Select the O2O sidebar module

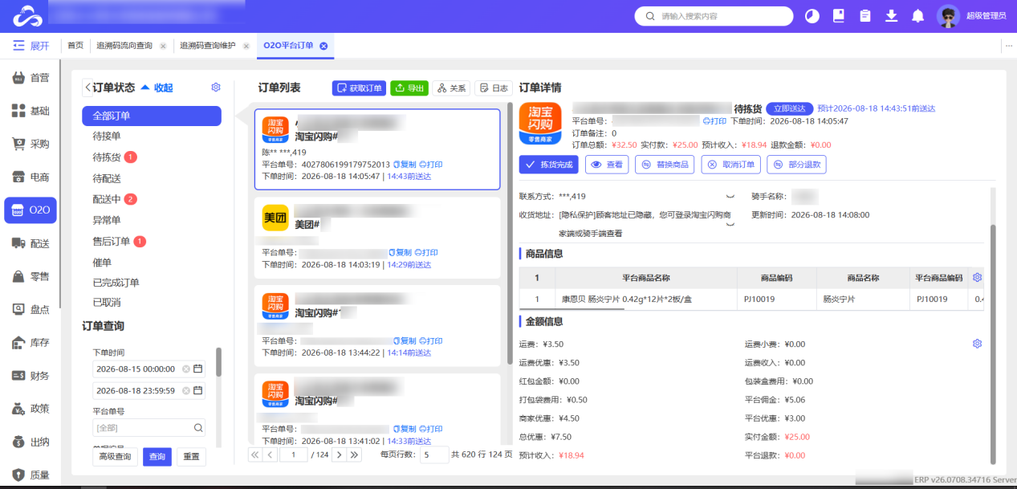[x=31, y=210]
